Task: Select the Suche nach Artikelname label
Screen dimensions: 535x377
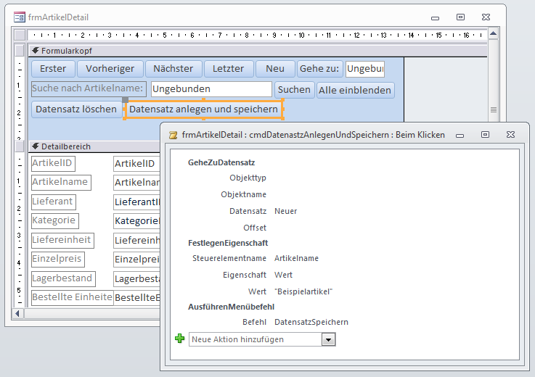Action: pyautogui.click(x=89, y=88)
